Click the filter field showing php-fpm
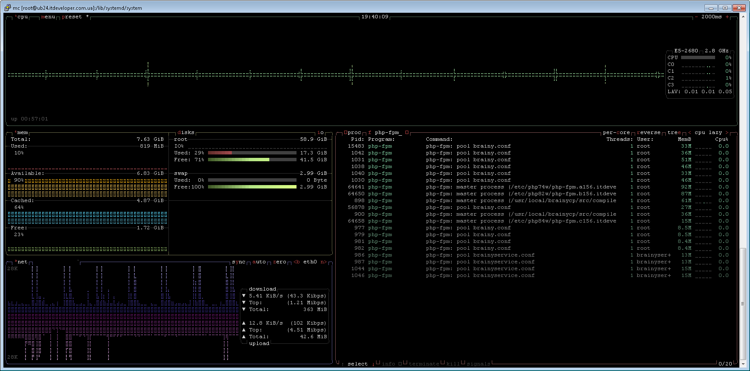Image resolution: width=750 pixels, height=371 pixels. coord(387,133)
